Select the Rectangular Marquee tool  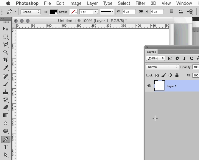(x=6, y=37)
